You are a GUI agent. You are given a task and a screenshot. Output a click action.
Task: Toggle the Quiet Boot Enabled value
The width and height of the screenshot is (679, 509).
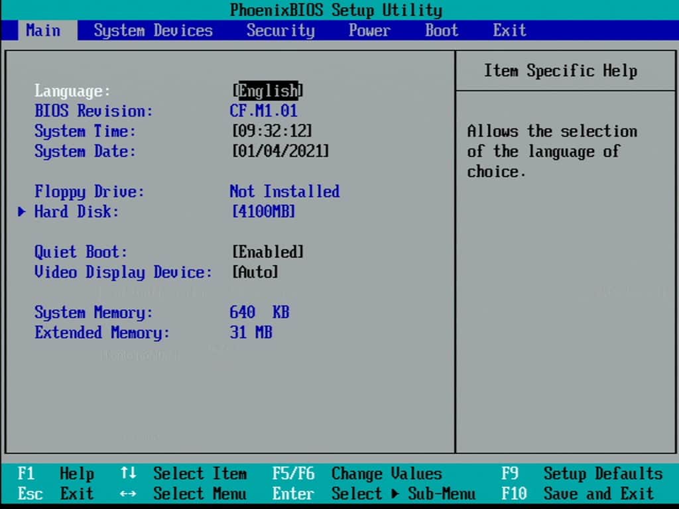[x=268, y=252]
